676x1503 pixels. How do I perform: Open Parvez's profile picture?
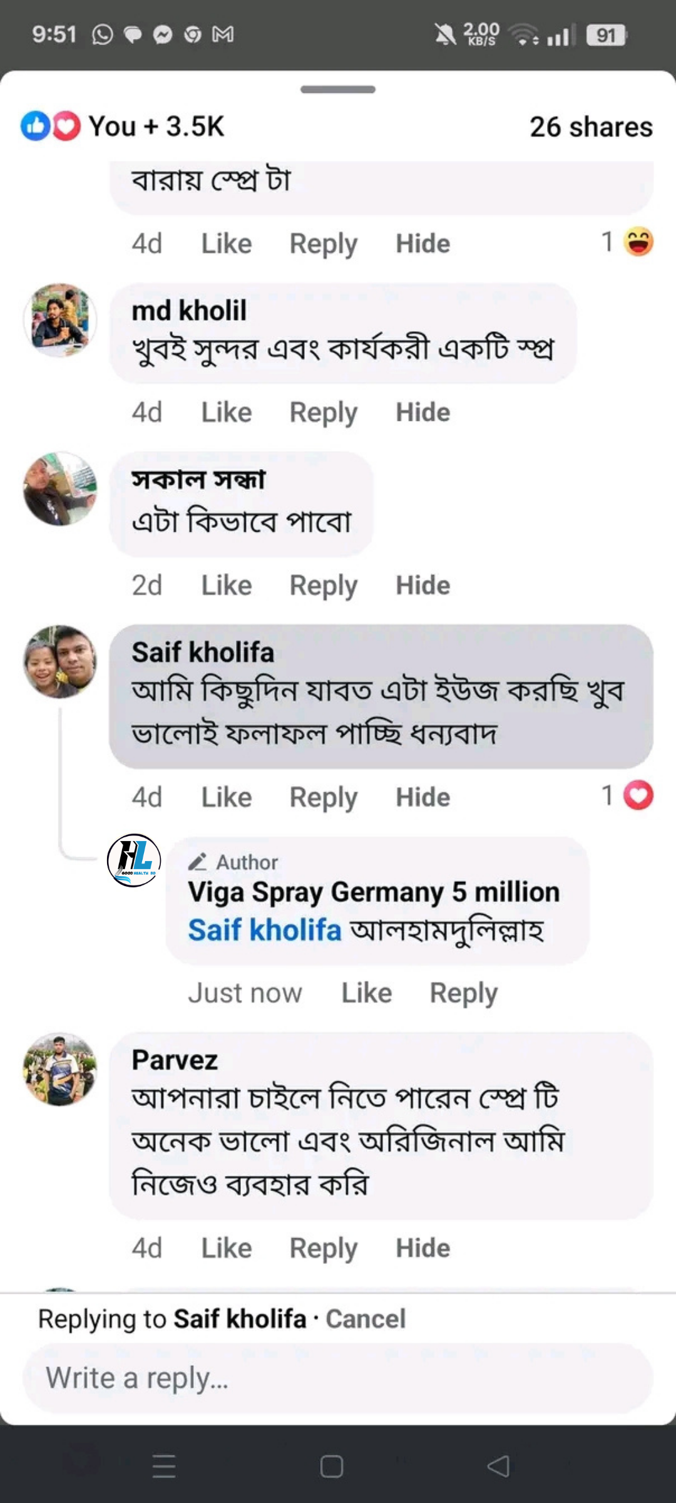point(60,1069)
